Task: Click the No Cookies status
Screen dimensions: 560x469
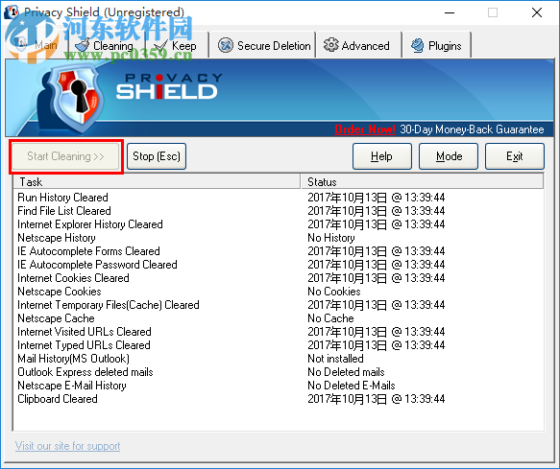Action: point(334,292)
